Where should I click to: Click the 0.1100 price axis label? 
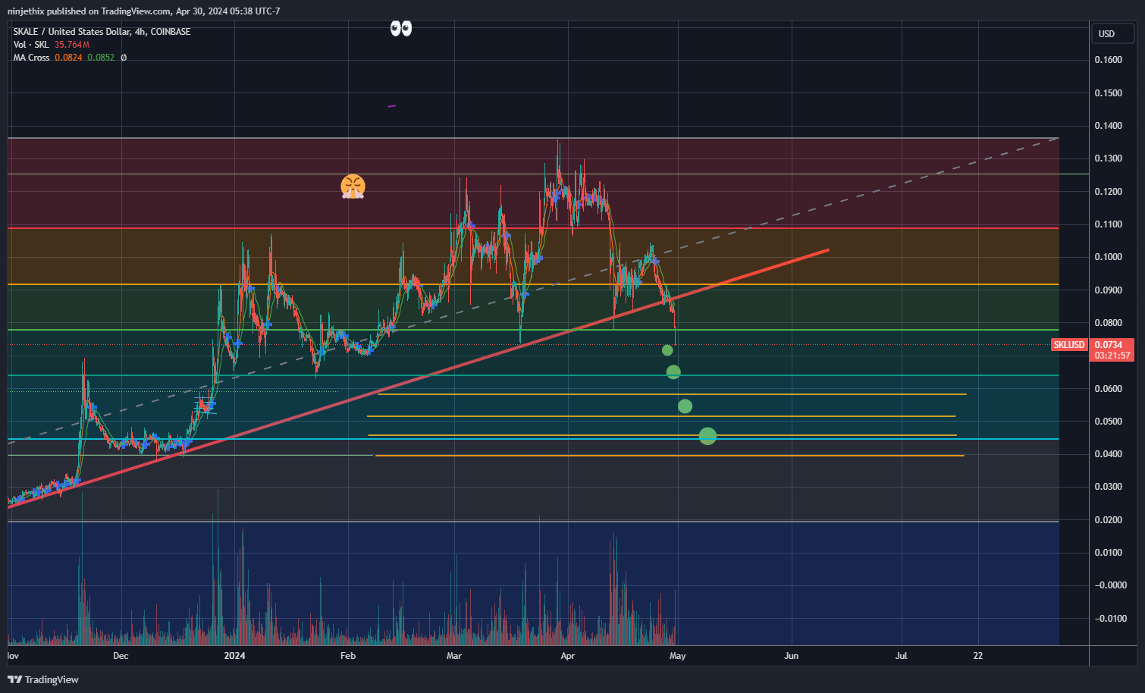pyautogui.click(x=1108, y=224)
